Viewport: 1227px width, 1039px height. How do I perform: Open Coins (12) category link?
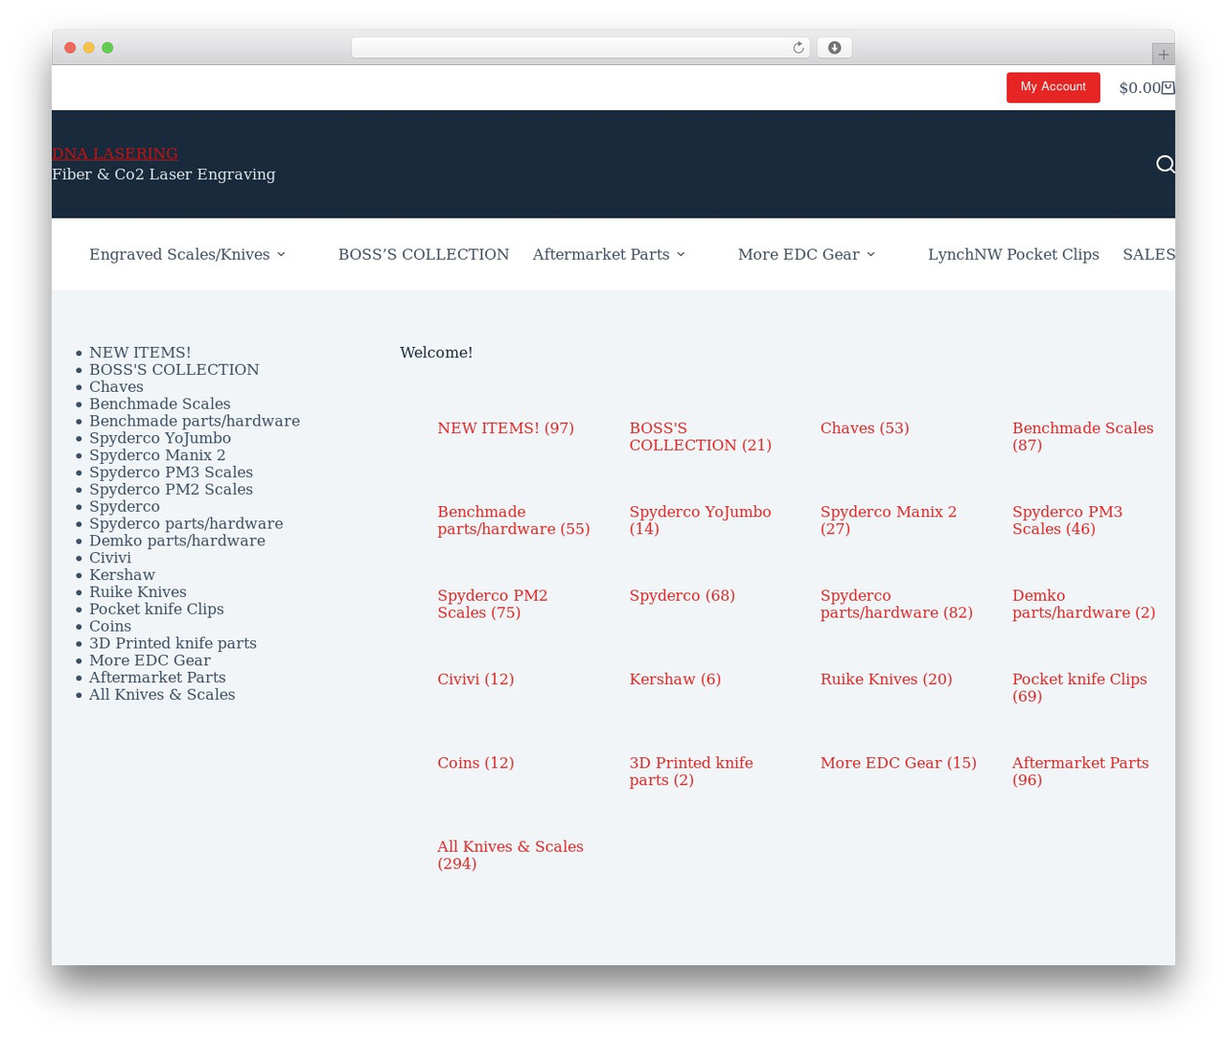(475, 763)
